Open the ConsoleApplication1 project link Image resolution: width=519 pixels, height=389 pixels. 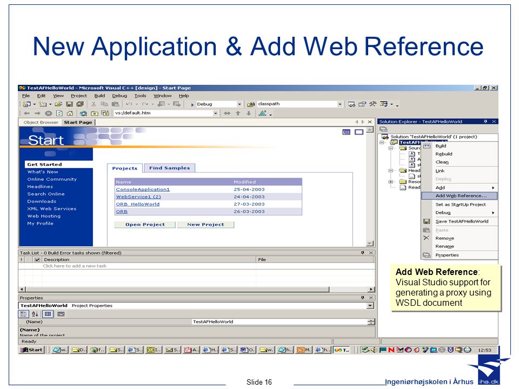pyautogui.click(x=143, y=190)
